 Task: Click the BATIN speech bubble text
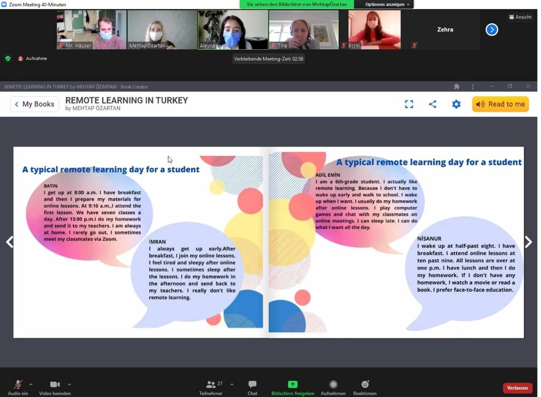[x=92, y=212]
